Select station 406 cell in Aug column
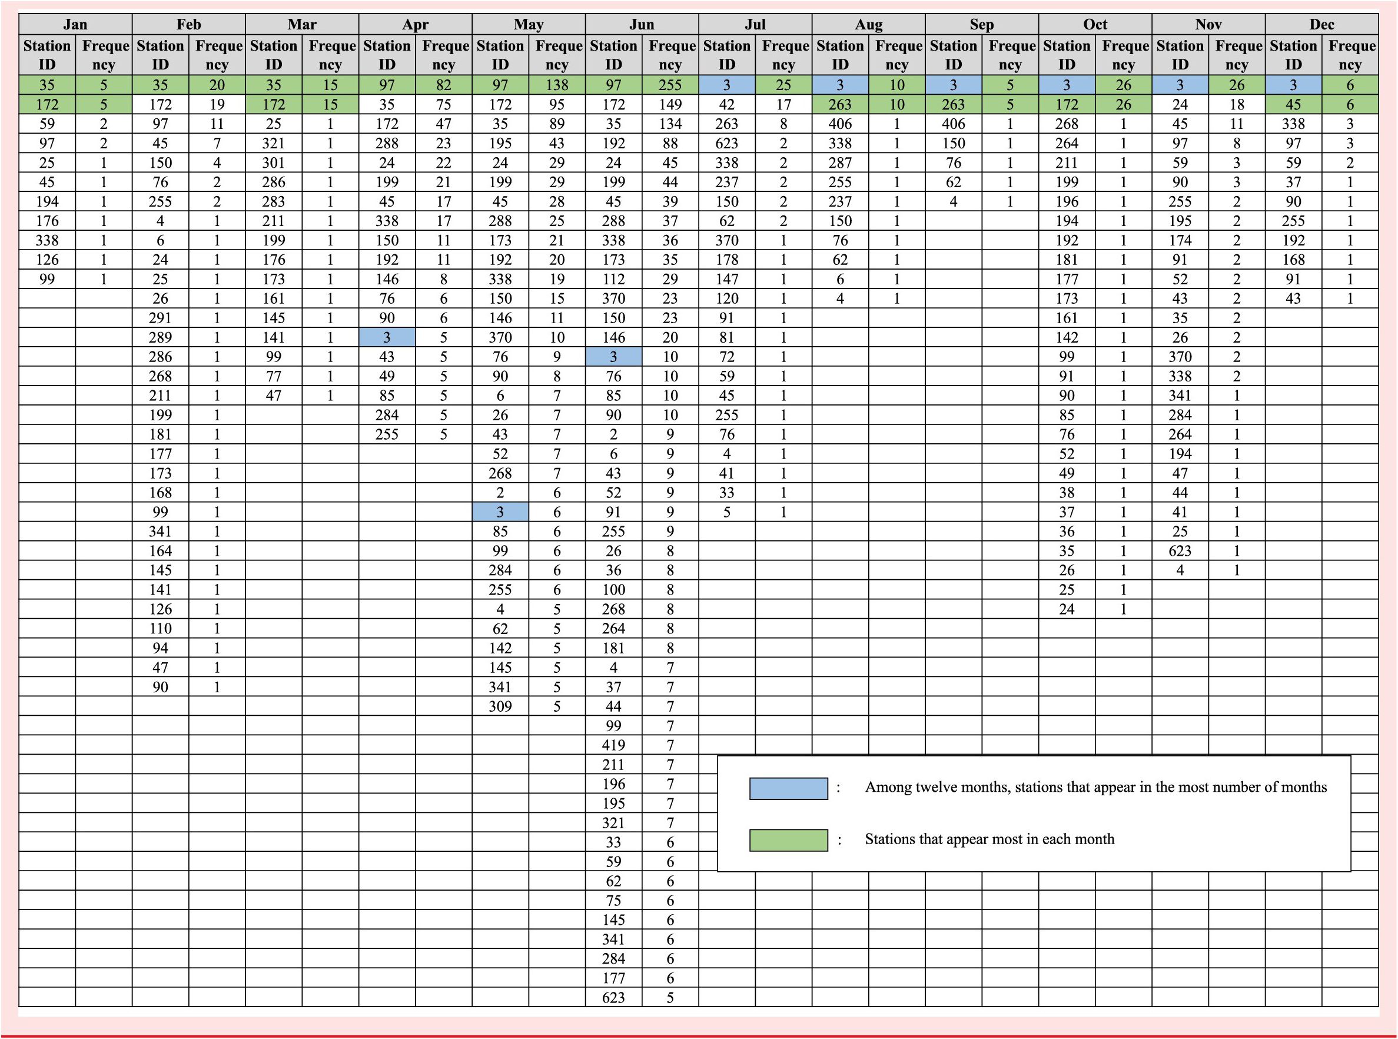The height and width of the screenshot is (1039, 1398). (839, 124)
